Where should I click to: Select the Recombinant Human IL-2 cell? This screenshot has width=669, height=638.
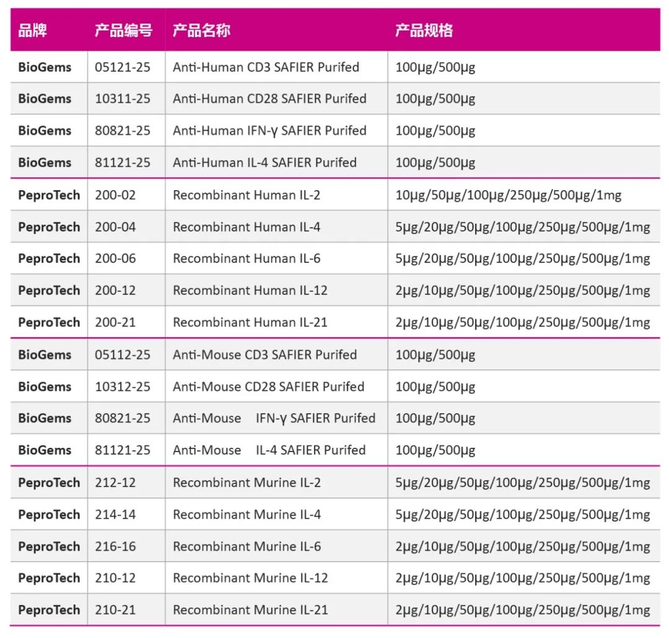click(x=247, y=195)
